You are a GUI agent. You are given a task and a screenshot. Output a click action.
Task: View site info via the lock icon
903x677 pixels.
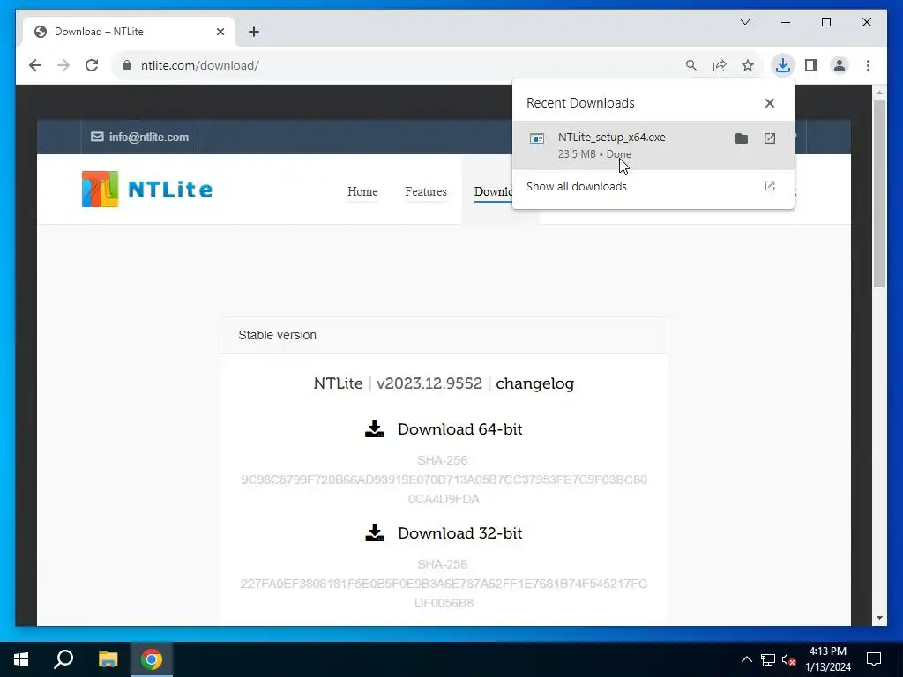tap(127, 65)
